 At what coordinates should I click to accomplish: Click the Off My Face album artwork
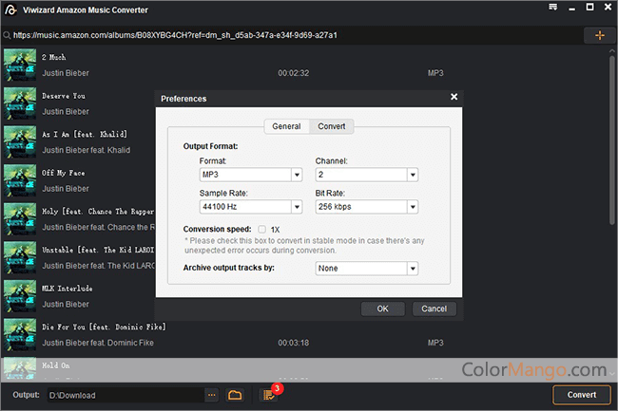pyautogui.click(x=20, y=177)
